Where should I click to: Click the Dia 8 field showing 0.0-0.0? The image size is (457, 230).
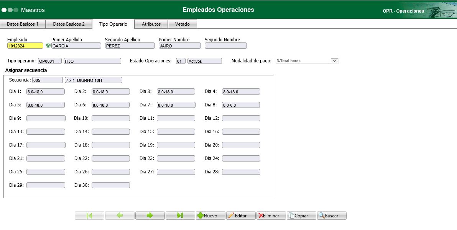(x=241, y=105)
